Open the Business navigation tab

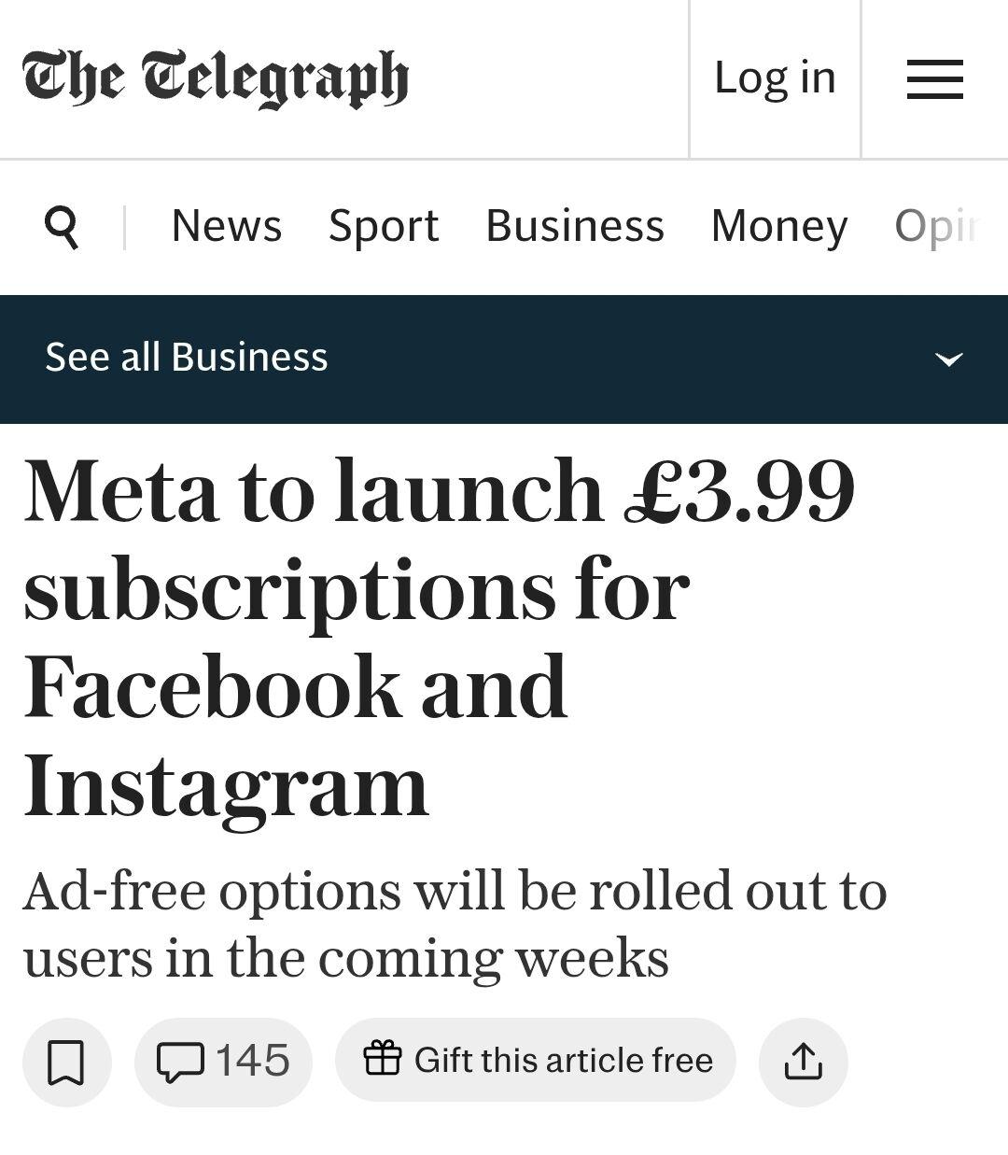(x=575, y=226)
